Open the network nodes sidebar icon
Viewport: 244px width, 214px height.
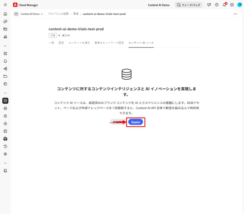(x=5, y=69)
